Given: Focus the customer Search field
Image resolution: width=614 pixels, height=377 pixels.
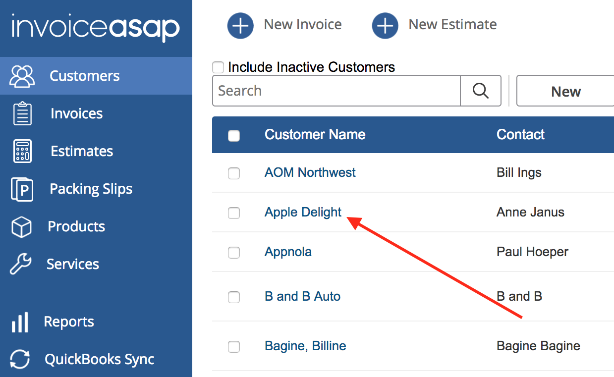Looking at the screenshot, I should click(x=336, y=91).
